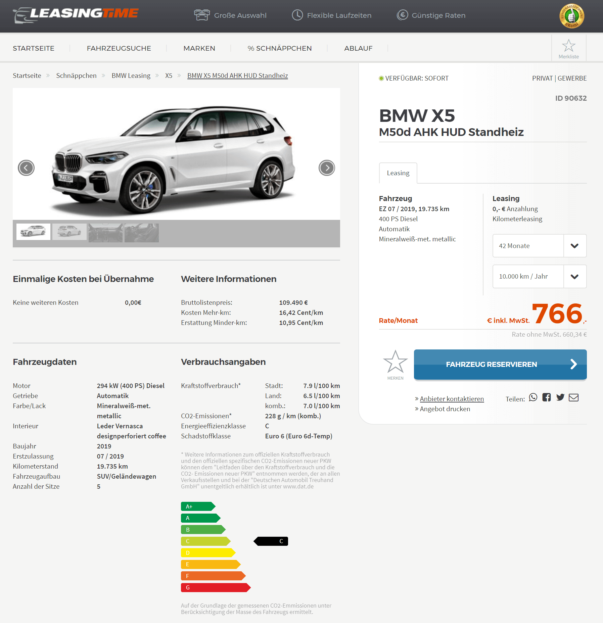Select the Leasing tab

398,173
